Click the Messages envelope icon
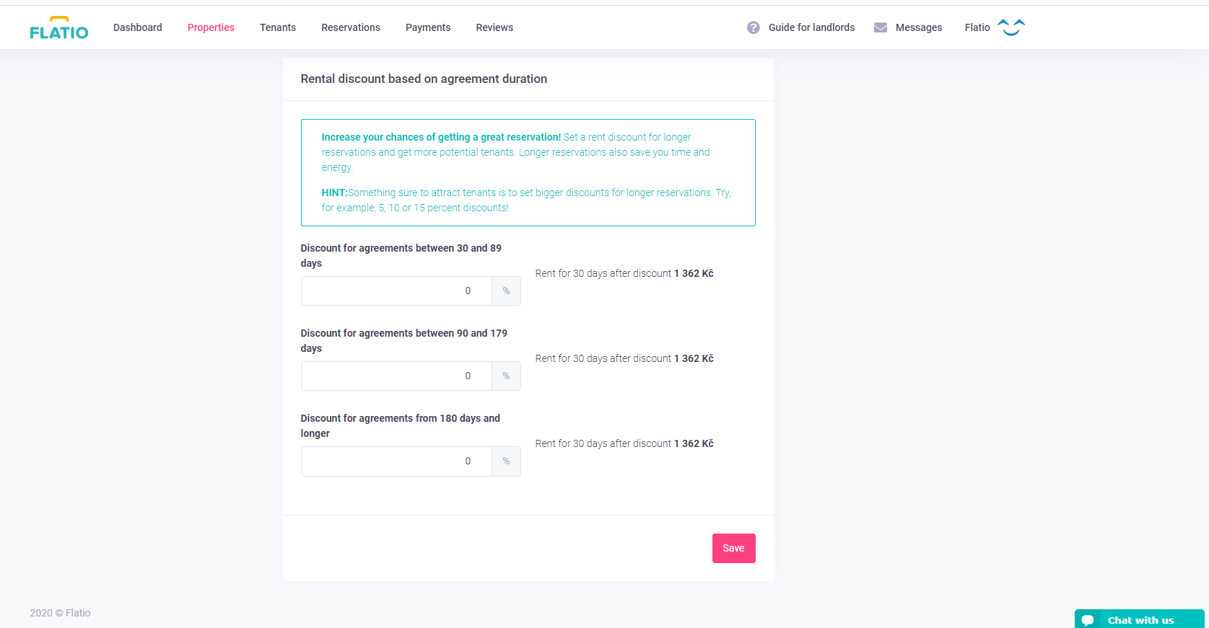 881,27
